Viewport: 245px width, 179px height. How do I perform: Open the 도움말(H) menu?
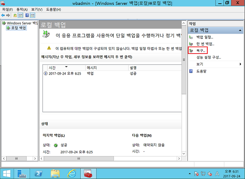click(53, 9)
